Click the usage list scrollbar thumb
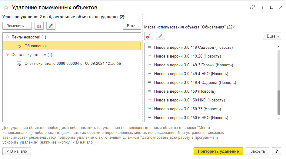This screenshot has width=286, height=159. (x=279, y=103)
